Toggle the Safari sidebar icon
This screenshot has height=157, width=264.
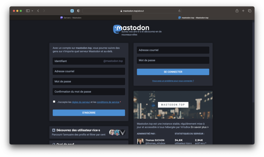[28, 11]
